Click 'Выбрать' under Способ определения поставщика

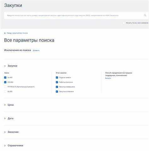[108, 78]
